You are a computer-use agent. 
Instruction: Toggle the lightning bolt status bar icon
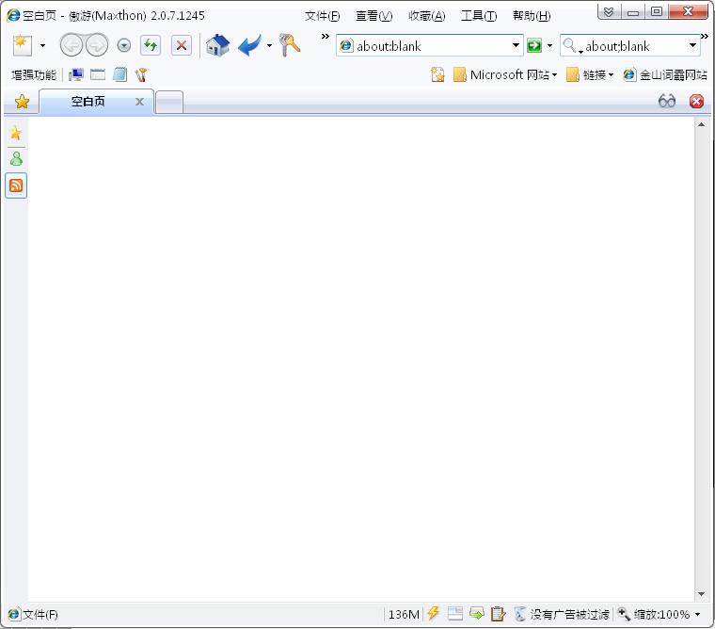coord(433,614)
